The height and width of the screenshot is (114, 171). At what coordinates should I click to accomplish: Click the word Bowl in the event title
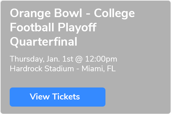pyautogui.click(x=68, y=13)
